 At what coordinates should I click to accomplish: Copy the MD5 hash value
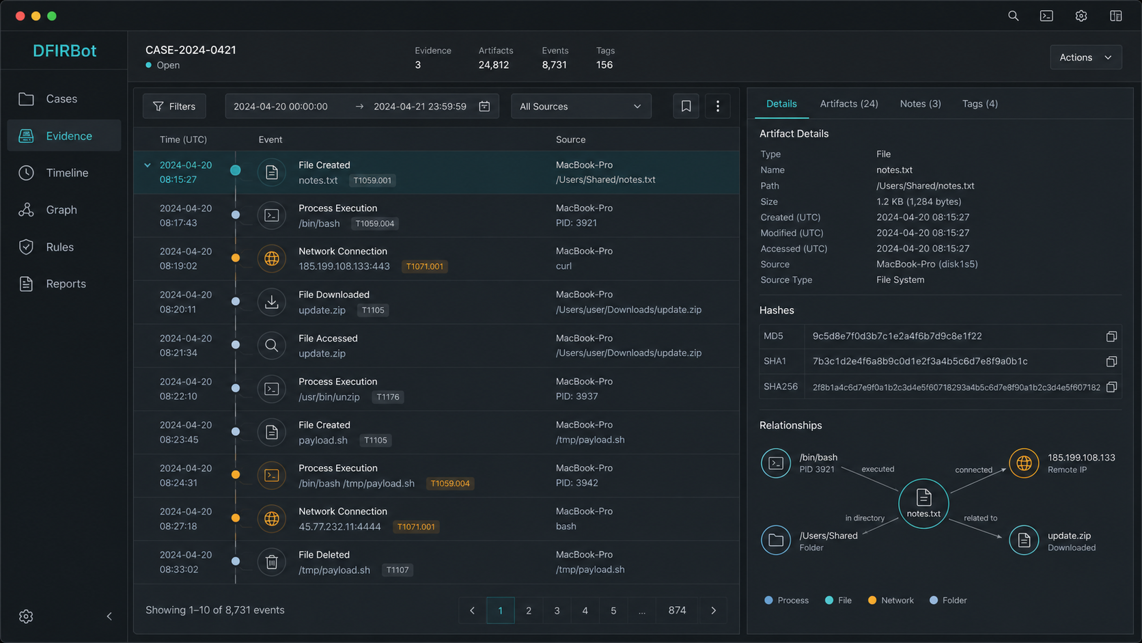pos(1111,336)
